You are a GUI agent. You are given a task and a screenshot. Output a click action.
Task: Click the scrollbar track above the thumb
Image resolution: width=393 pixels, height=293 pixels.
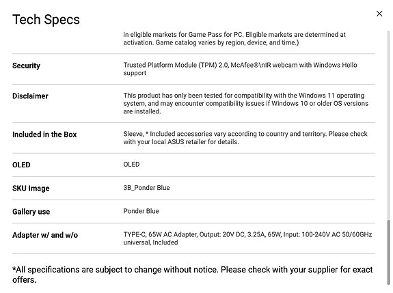point(388,125)
